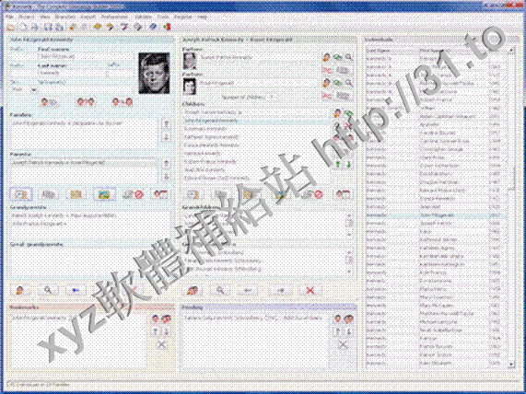Click up arrow beside the Parents list
Viewport: 526px width, 394px height.
pos(167,164)
